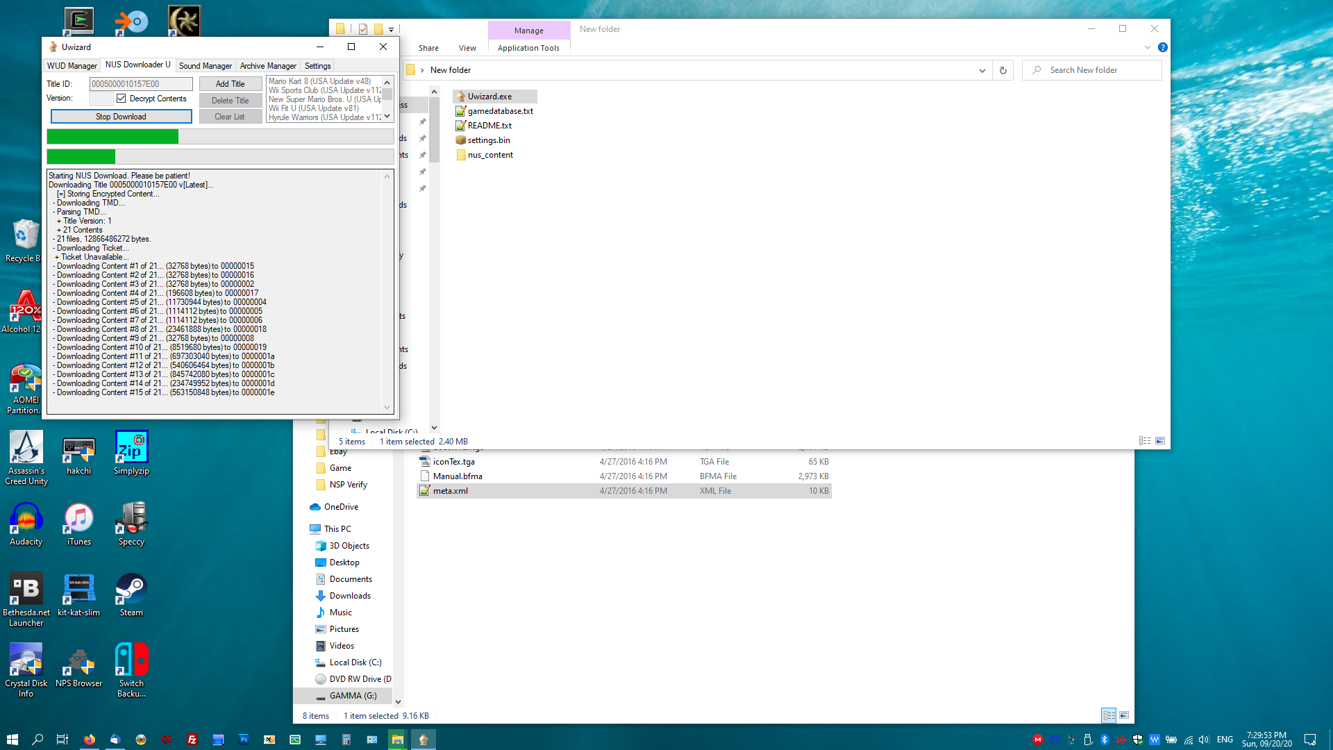This screenshot has width=1333, height=750.
Task: Click the Version input field
Action: coord(101,99)
